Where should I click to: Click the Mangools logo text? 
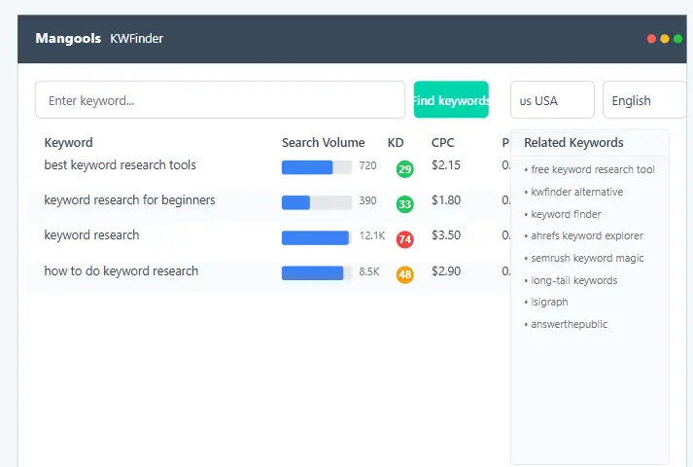(x=68, y=39)
